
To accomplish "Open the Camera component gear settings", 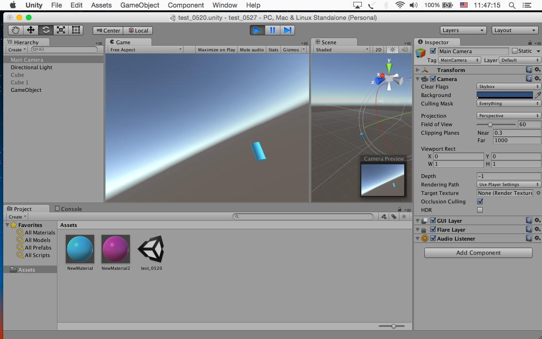I will (x=537, y=79).
